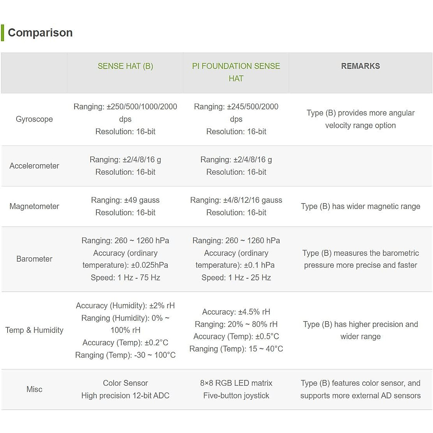Select the Temp & Humidity row label

click(34, 330)
